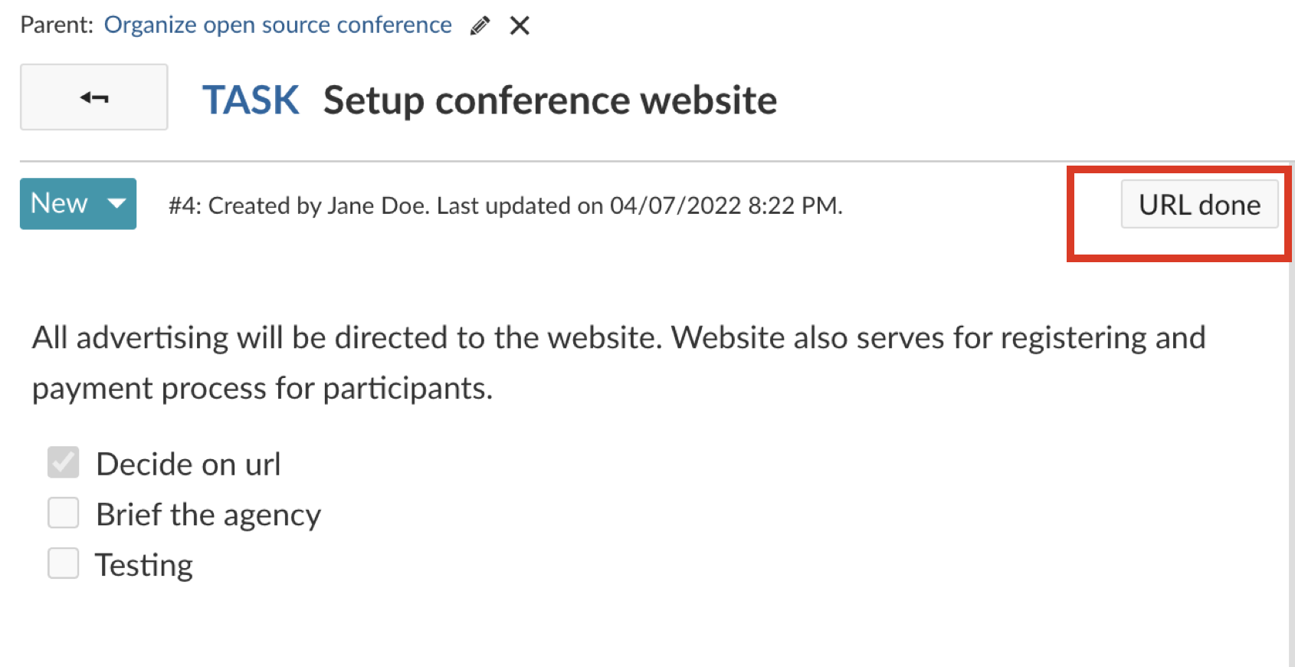
Task: Open the parent link Organize open source conference
Action: [277, 25]
